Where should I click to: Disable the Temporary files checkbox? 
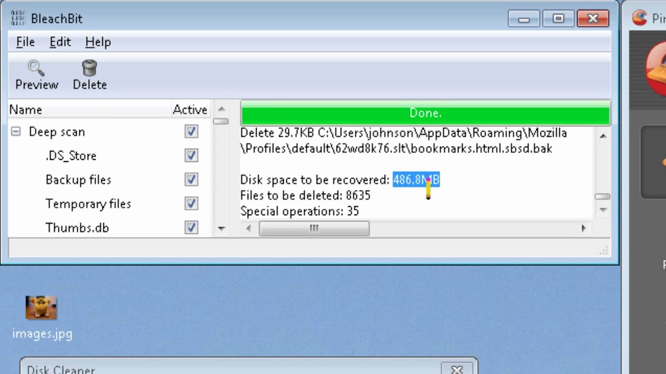point(191,204)
